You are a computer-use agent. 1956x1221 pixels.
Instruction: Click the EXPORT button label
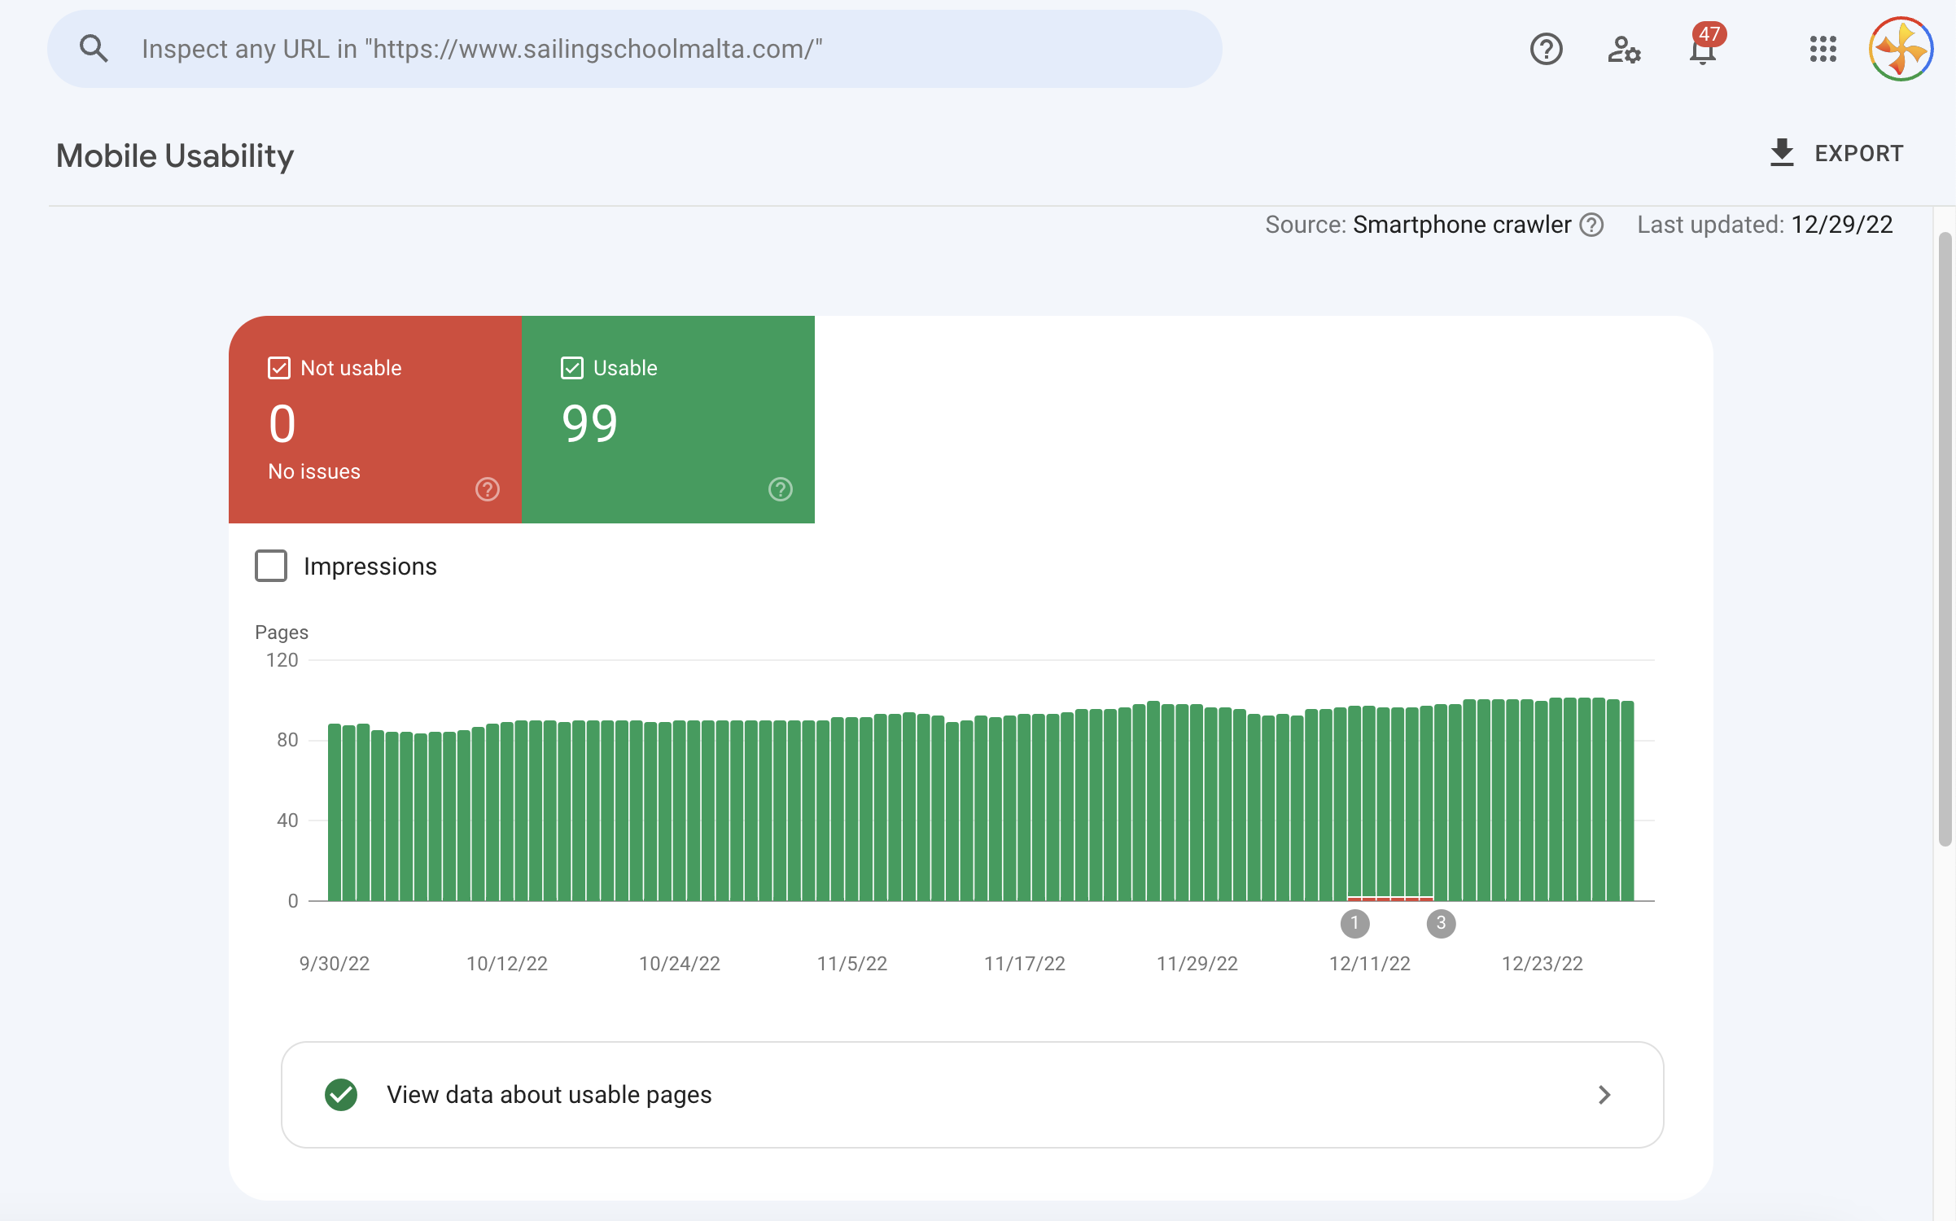coord(1858,154)
